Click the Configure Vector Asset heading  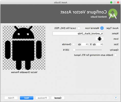tap(83, 12)
